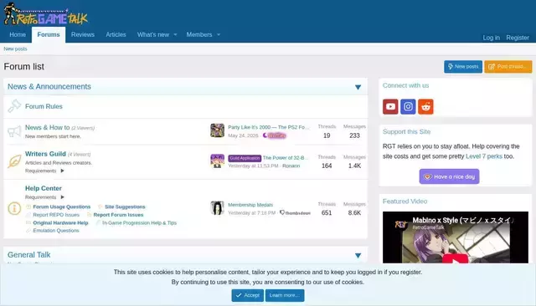
Task: Click the Help Center info icon
Action: pyautogui.click(x=14, y=208)
